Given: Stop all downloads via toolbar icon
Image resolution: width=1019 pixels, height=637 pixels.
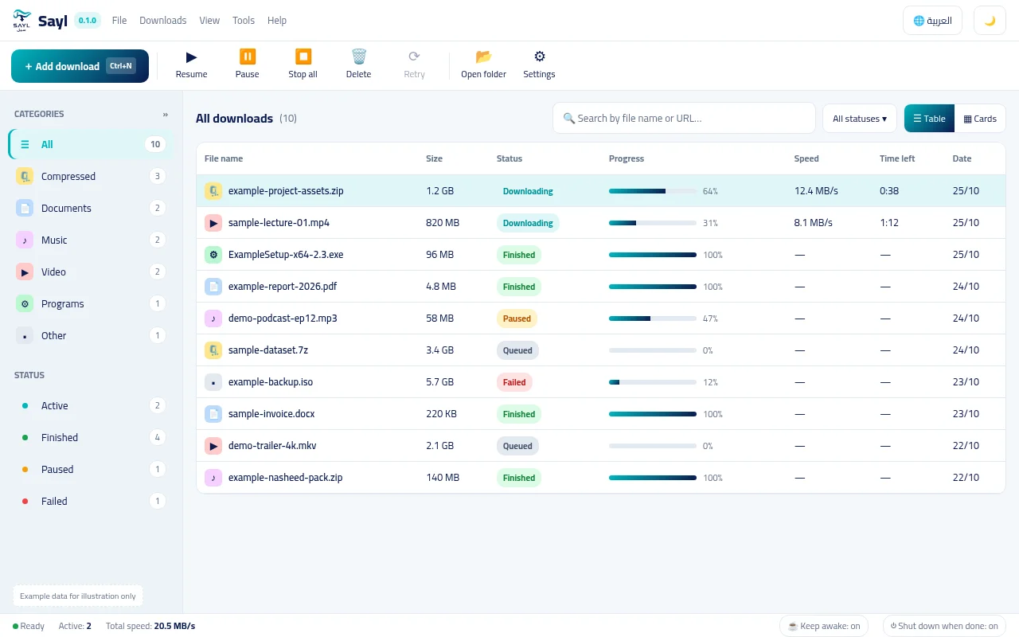Looking at the screenshot, I should tap(303, 57).
